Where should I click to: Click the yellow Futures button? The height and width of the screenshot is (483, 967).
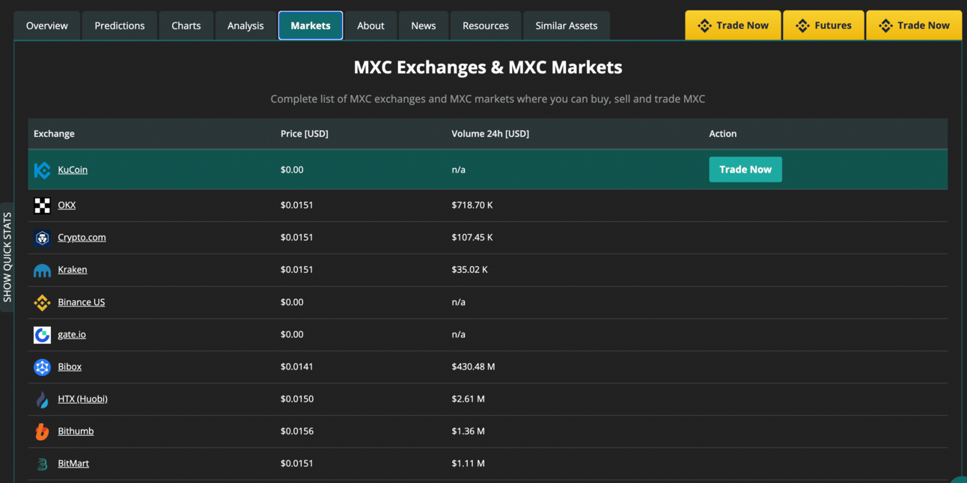[823, 25]
